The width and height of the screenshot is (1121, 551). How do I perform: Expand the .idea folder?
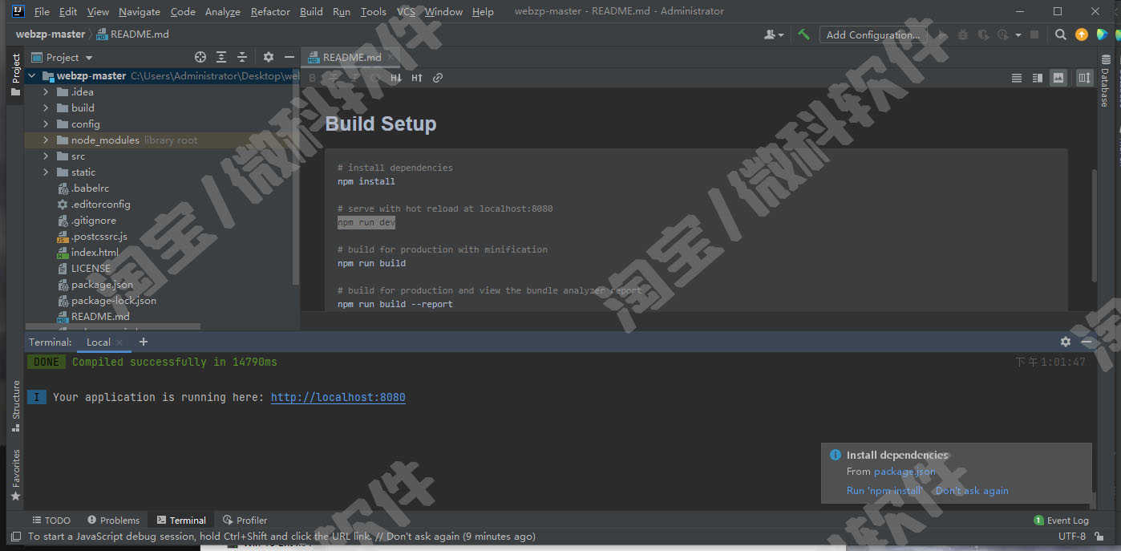[x=46, y=92]
